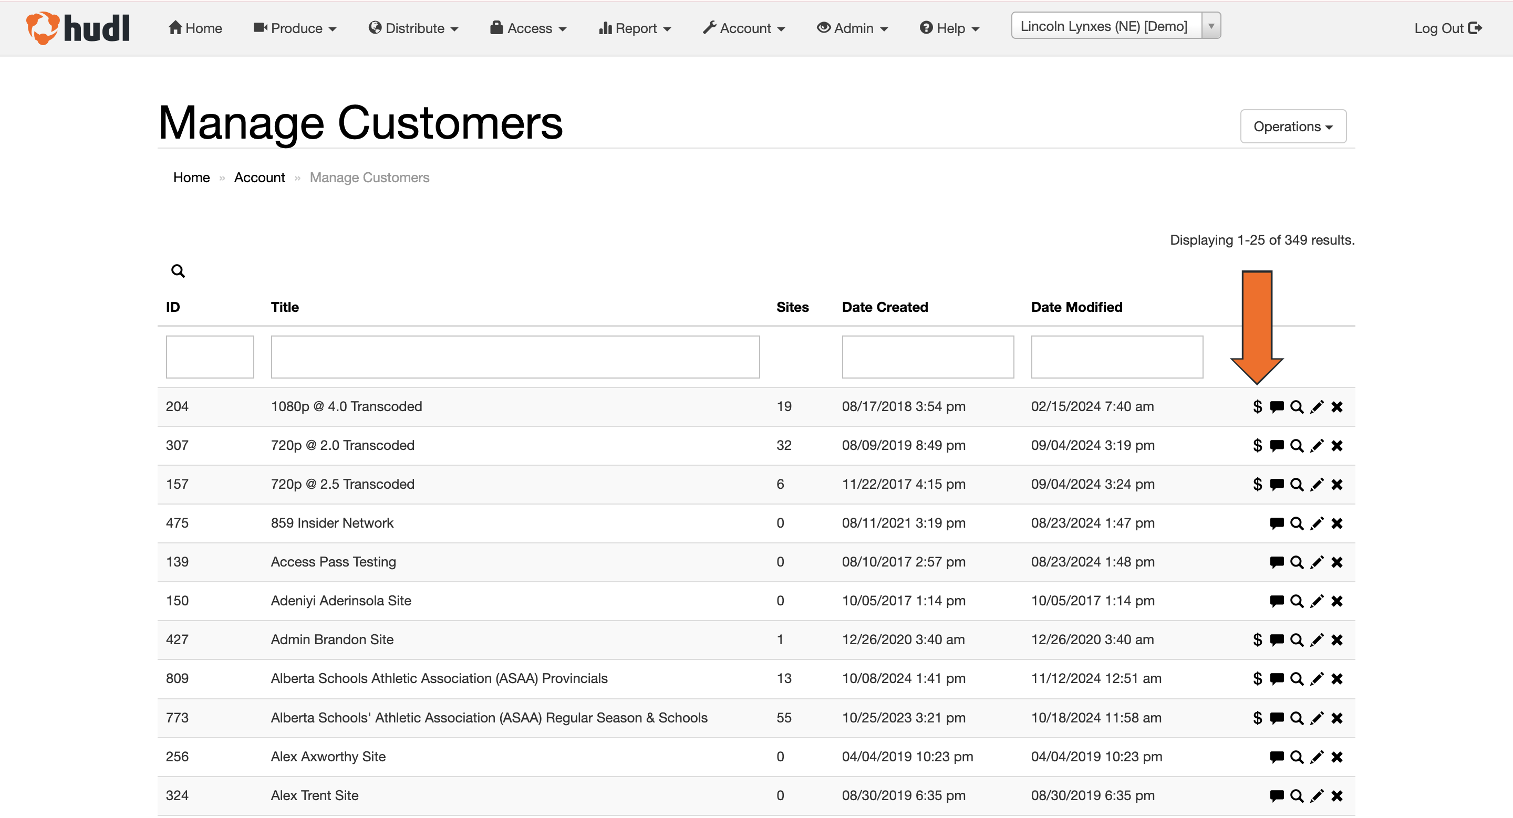Click the Log Out button
Image resolution: width=1513 pixels, height=818 pixels.
pyautogui.click(x=1448, y=28)
